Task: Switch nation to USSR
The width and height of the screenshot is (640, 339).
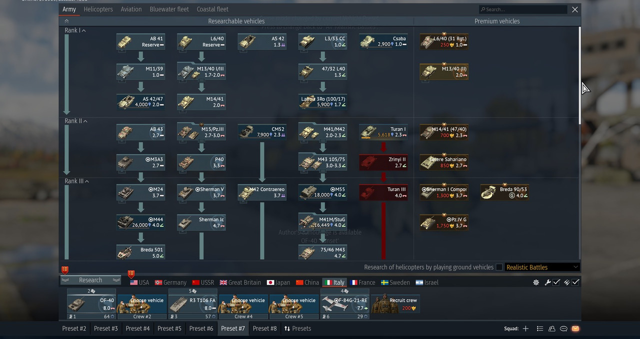Action: [202, 282]
